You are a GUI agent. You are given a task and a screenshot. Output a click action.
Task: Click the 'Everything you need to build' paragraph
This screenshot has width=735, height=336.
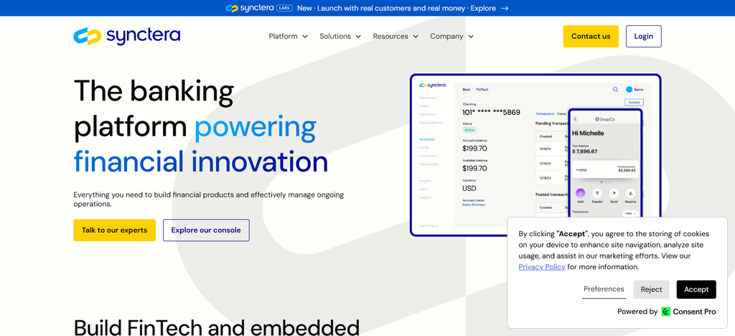pos(209,199)
